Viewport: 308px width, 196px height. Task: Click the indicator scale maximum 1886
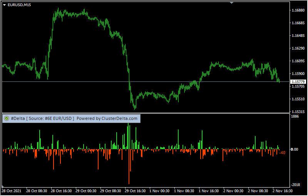point(295,116)
